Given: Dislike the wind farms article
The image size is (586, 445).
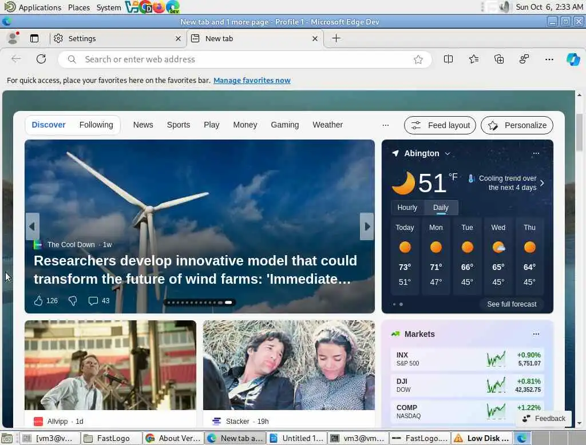Looking at the screenshot, I should (73, 301).
